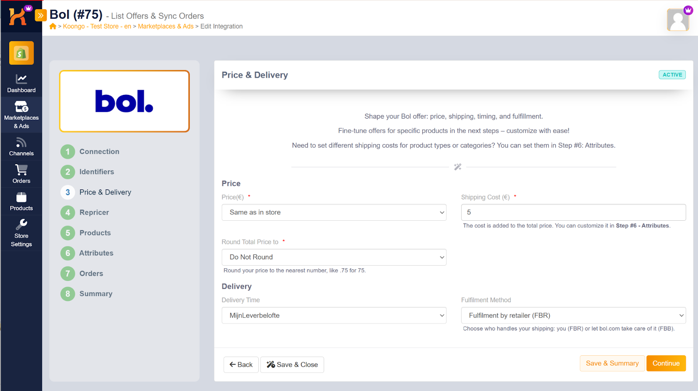Click the Continue button
This screenshot has width=698, height=391.
[666, 364]
